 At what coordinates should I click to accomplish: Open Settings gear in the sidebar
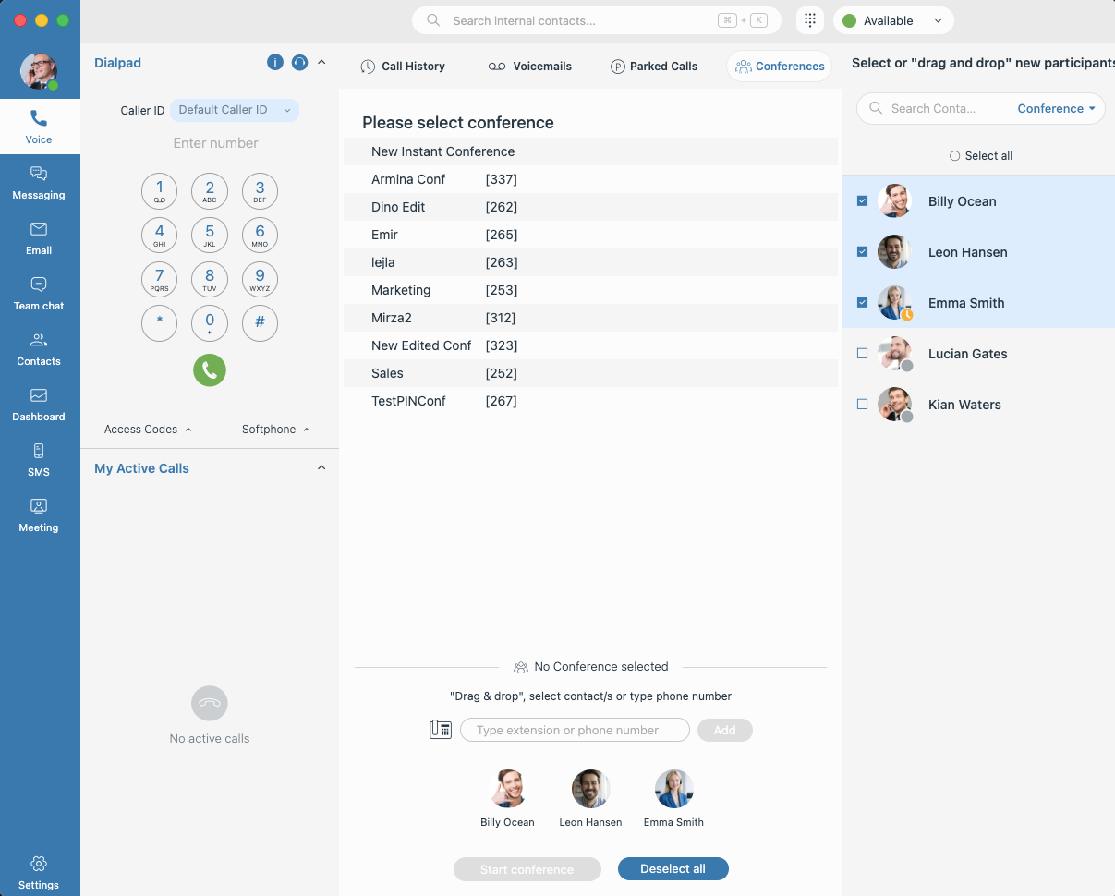39,871
